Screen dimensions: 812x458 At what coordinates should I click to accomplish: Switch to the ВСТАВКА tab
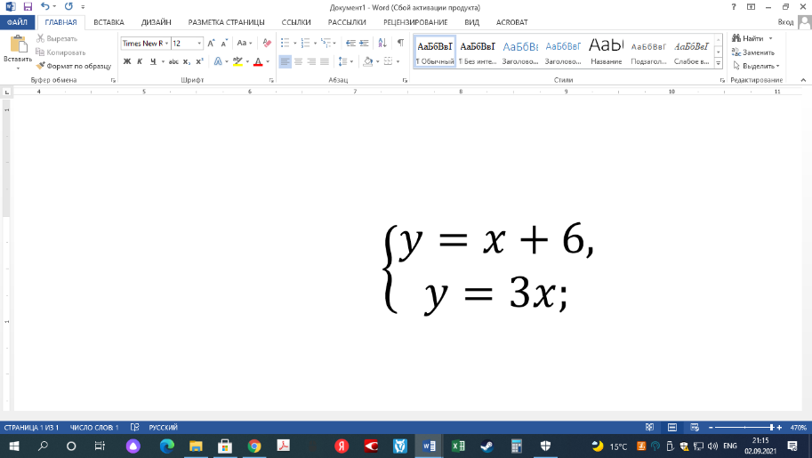(109, 22)
